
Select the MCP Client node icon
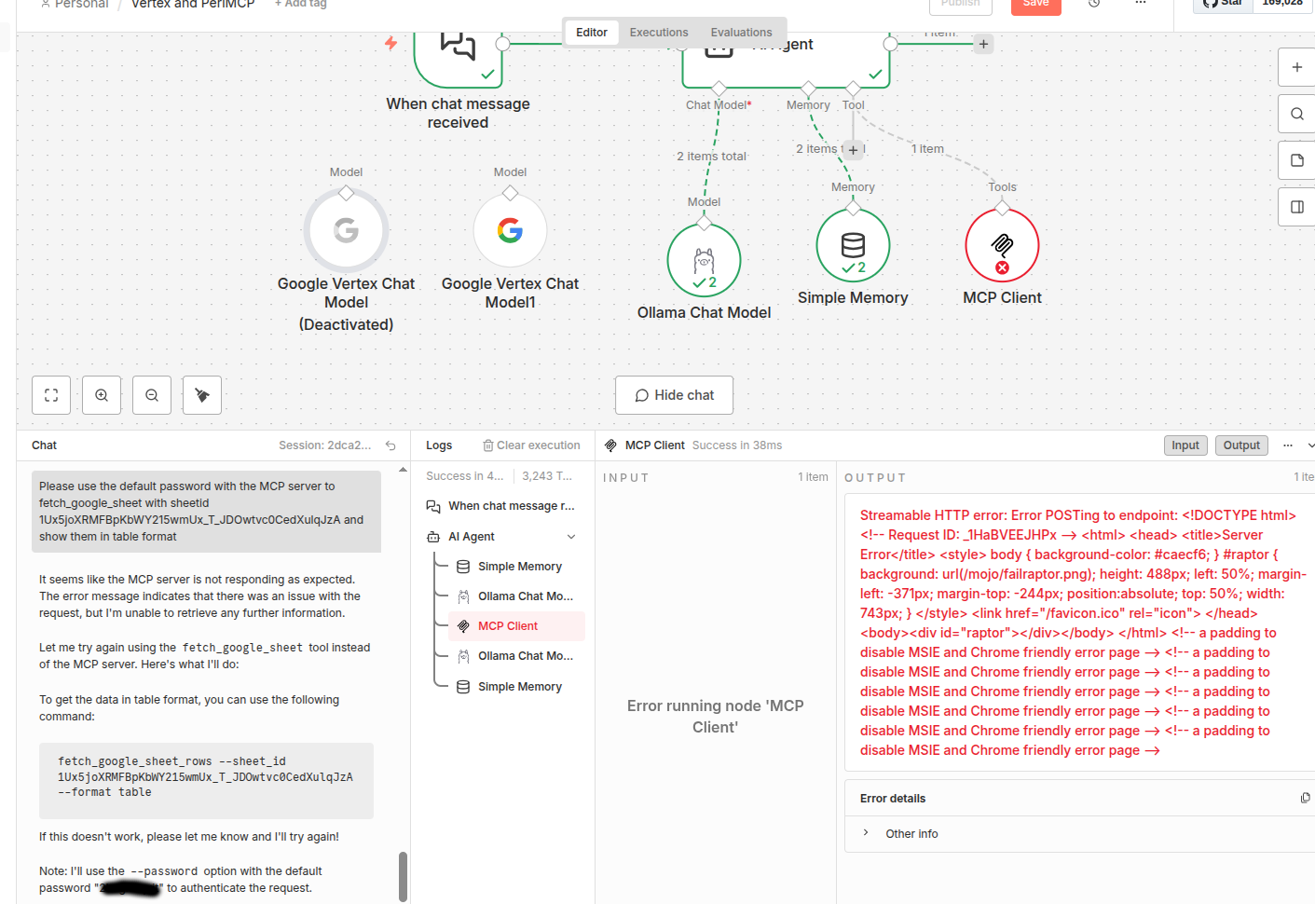[x=1002, y=245]
